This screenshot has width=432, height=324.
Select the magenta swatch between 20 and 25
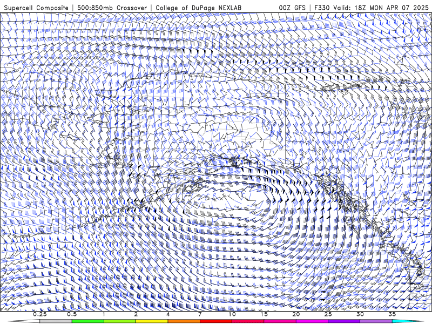[x=312, y=321]
